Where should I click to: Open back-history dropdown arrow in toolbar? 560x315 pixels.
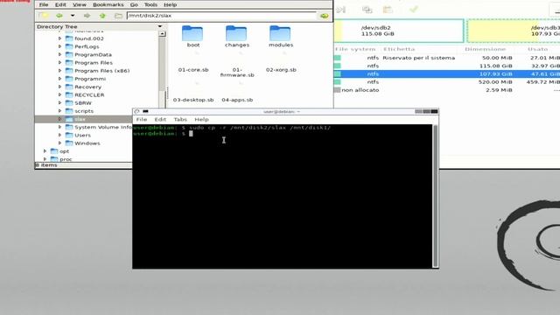pos(73,16)
